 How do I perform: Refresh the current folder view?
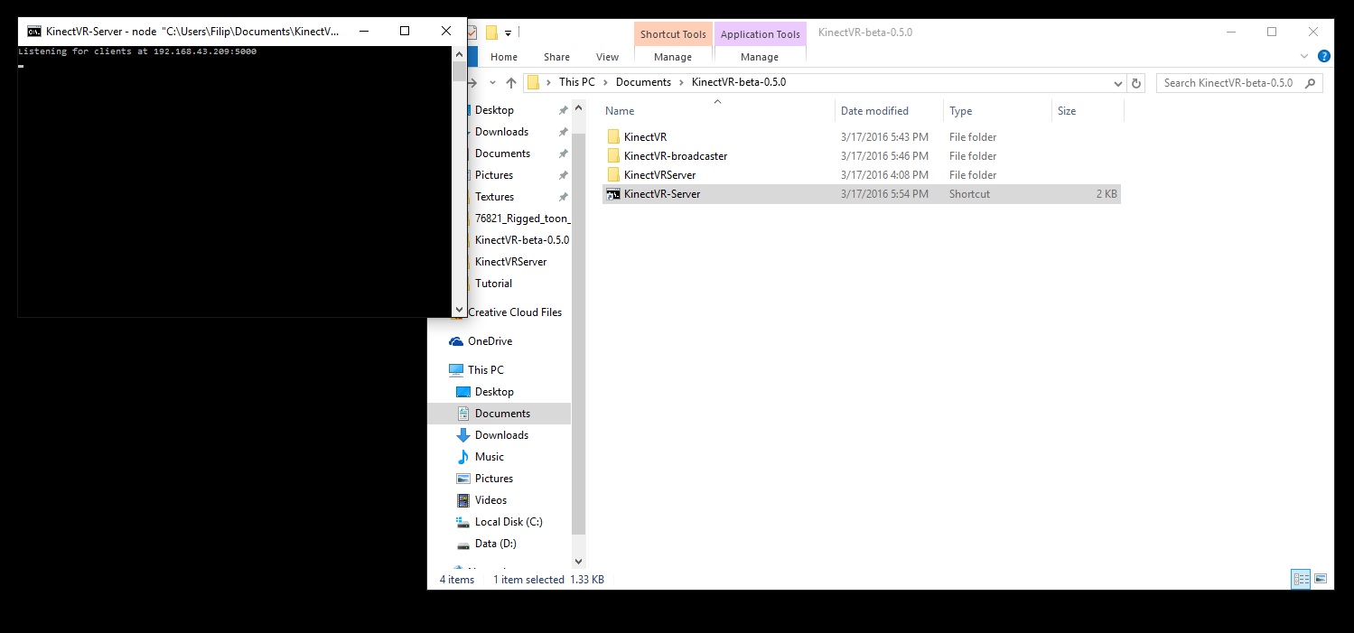[x=1137, y=83]
